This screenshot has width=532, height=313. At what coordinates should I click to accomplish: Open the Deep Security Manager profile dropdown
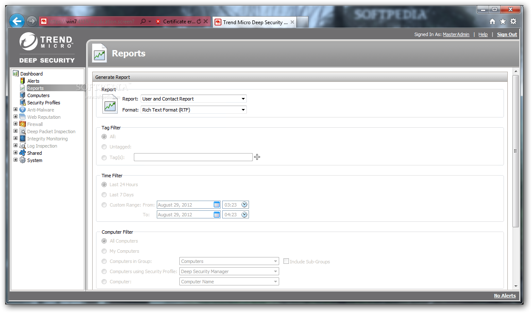(229, 271)
